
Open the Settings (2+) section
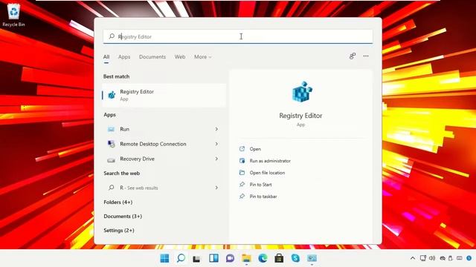119,231
